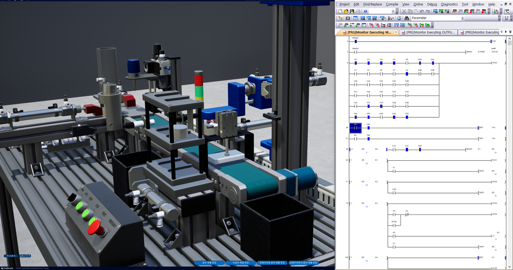Click the 금속 제품 로딩 button
The width and height of the screenshot is (513, 270).
pos(209,263)
